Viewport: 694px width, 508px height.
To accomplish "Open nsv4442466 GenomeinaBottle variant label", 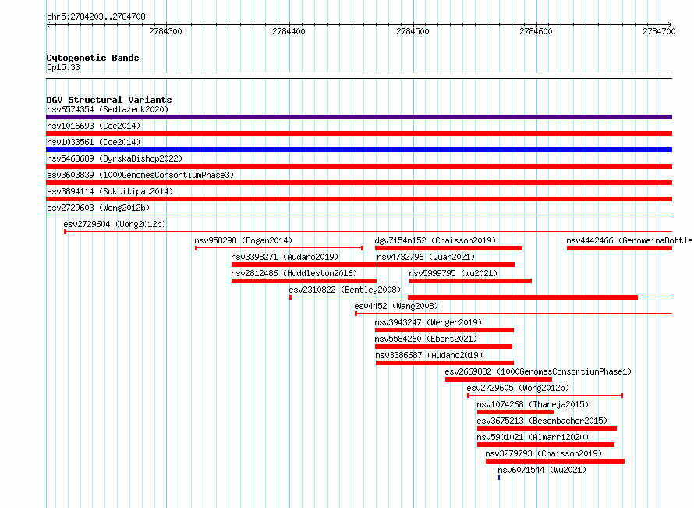I will click(x=629, y=240).
